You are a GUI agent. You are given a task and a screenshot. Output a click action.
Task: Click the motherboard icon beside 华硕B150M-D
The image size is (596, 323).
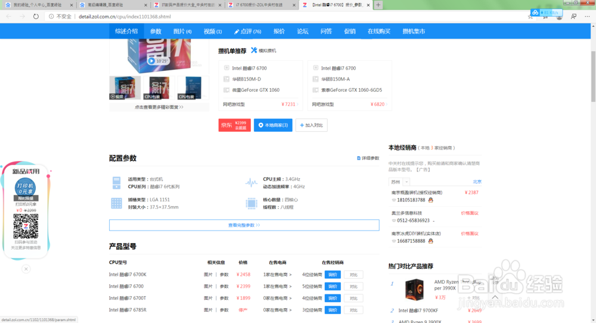click(226, 79)
